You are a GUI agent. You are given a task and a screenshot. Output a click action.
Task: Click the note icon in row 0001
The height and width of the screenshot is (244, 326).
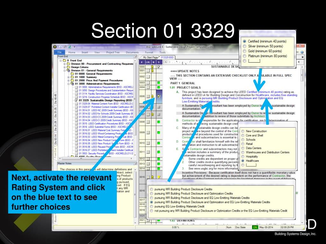pos(152,71)
